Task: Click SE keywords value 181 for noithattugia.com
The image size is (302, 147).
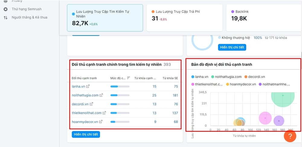Action: [175, 95]
